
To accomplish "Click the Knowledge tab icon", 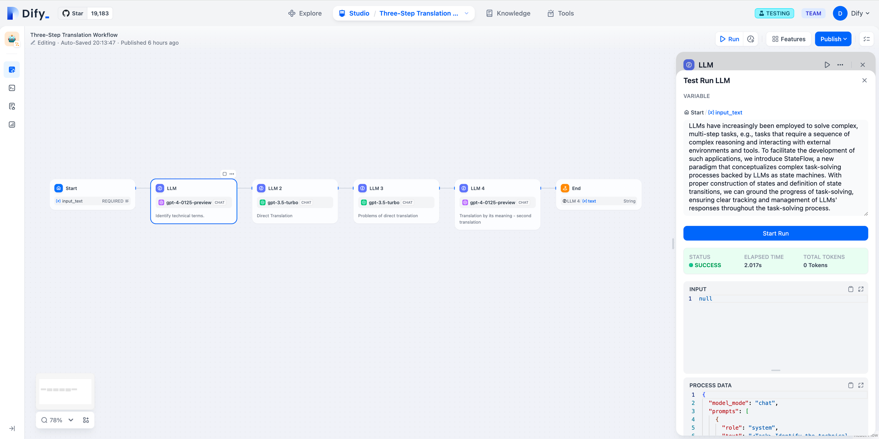I will click(x=489, y=13).
